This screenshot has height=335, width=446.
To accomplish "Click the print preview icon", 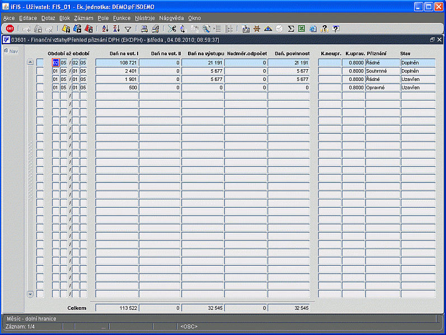I will pos(156,28).
